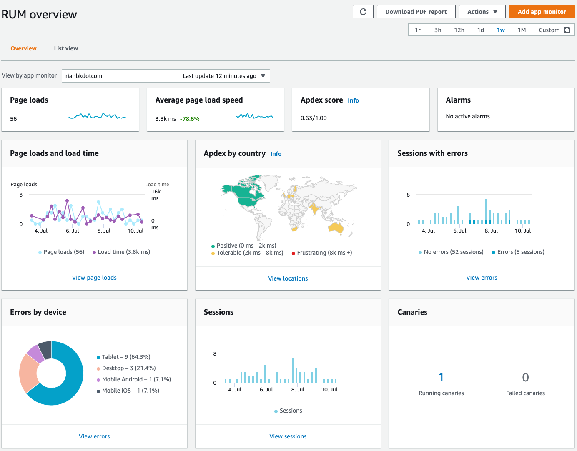This screenshot has width=577, height=451.
Task: Click Mobile iOS legend entry
Action: pos(128,391)
